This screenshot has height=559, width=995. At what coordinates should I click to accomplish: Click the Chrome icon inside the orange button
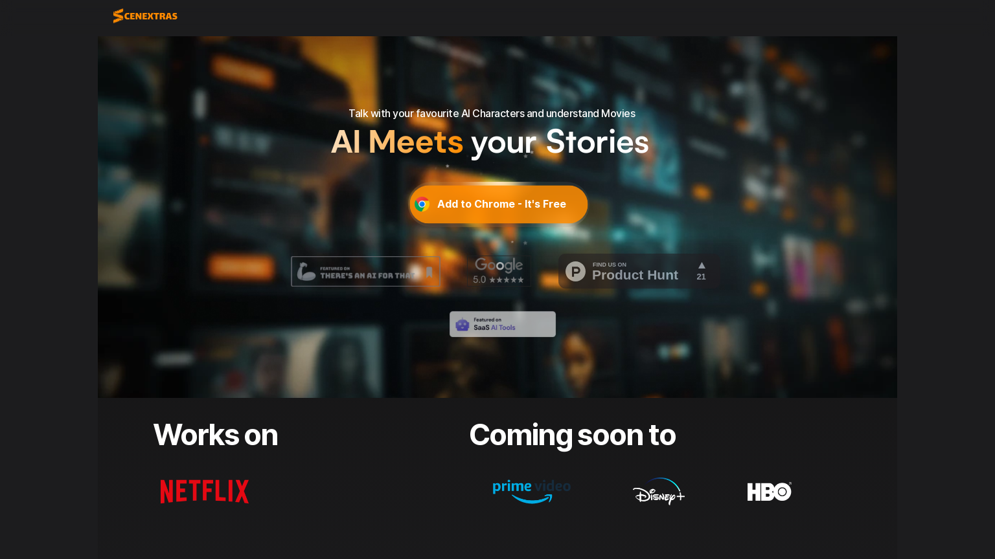pyautogui.click(x=422, y=204)
